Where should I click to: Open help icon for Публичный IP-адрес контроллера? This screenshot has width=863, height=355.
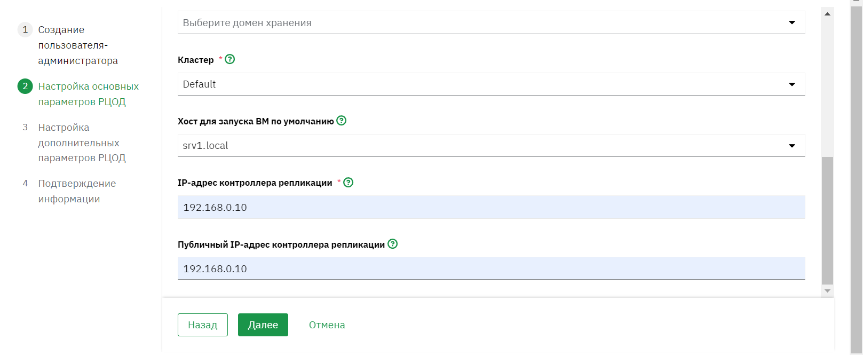[x=393, y=244]
